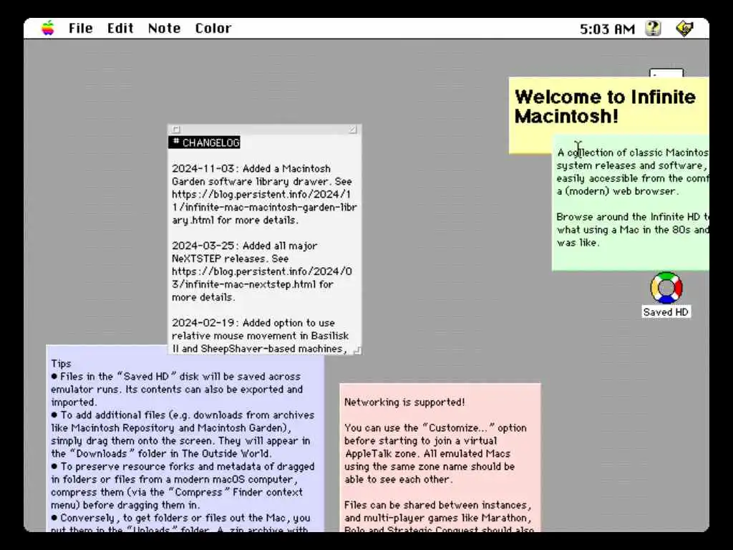
Task: Click the CHANGELOG note's bottom resize handle
Action: pos(357,349)
